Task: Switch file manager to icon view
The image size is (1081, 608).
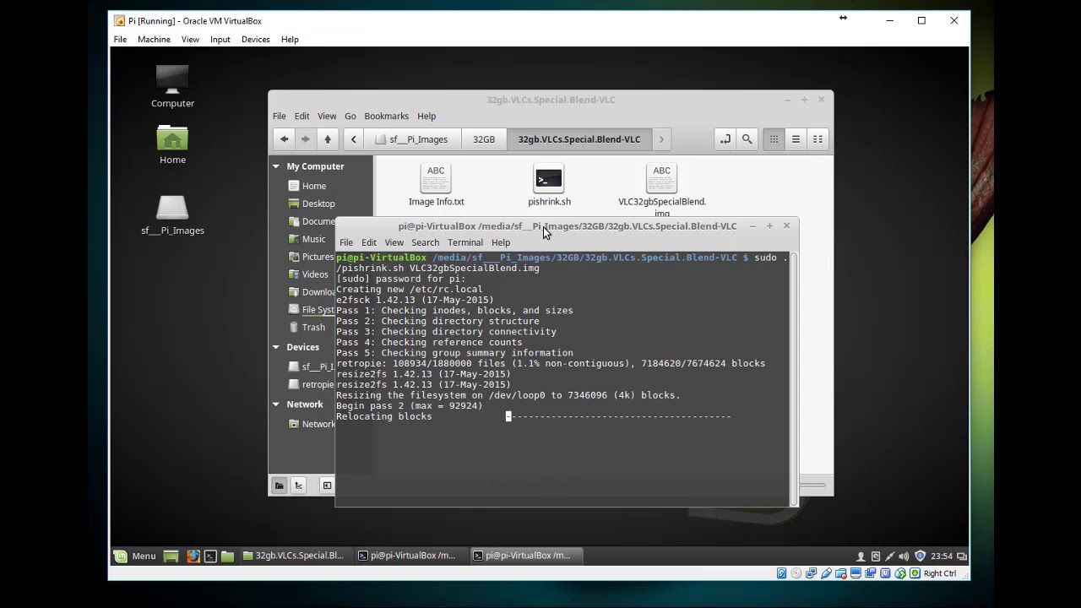Action: (x=774, y=139)
